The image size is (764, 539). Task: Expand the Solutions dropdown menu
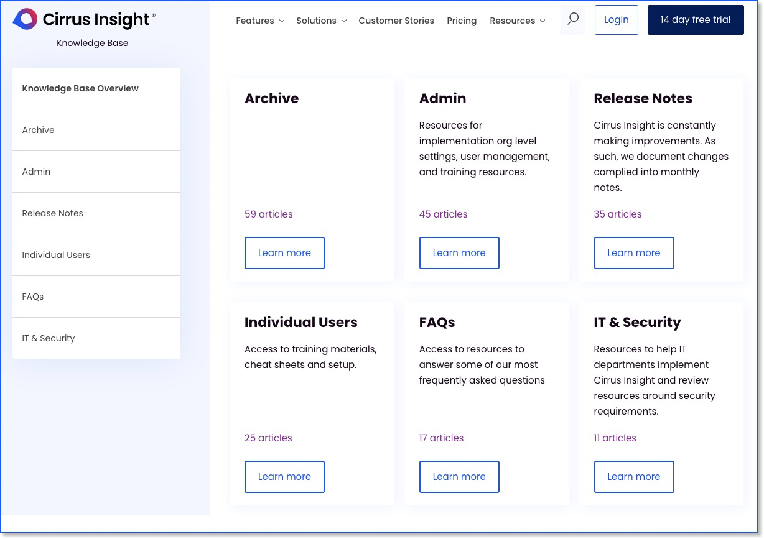click(x=321, y=21)
